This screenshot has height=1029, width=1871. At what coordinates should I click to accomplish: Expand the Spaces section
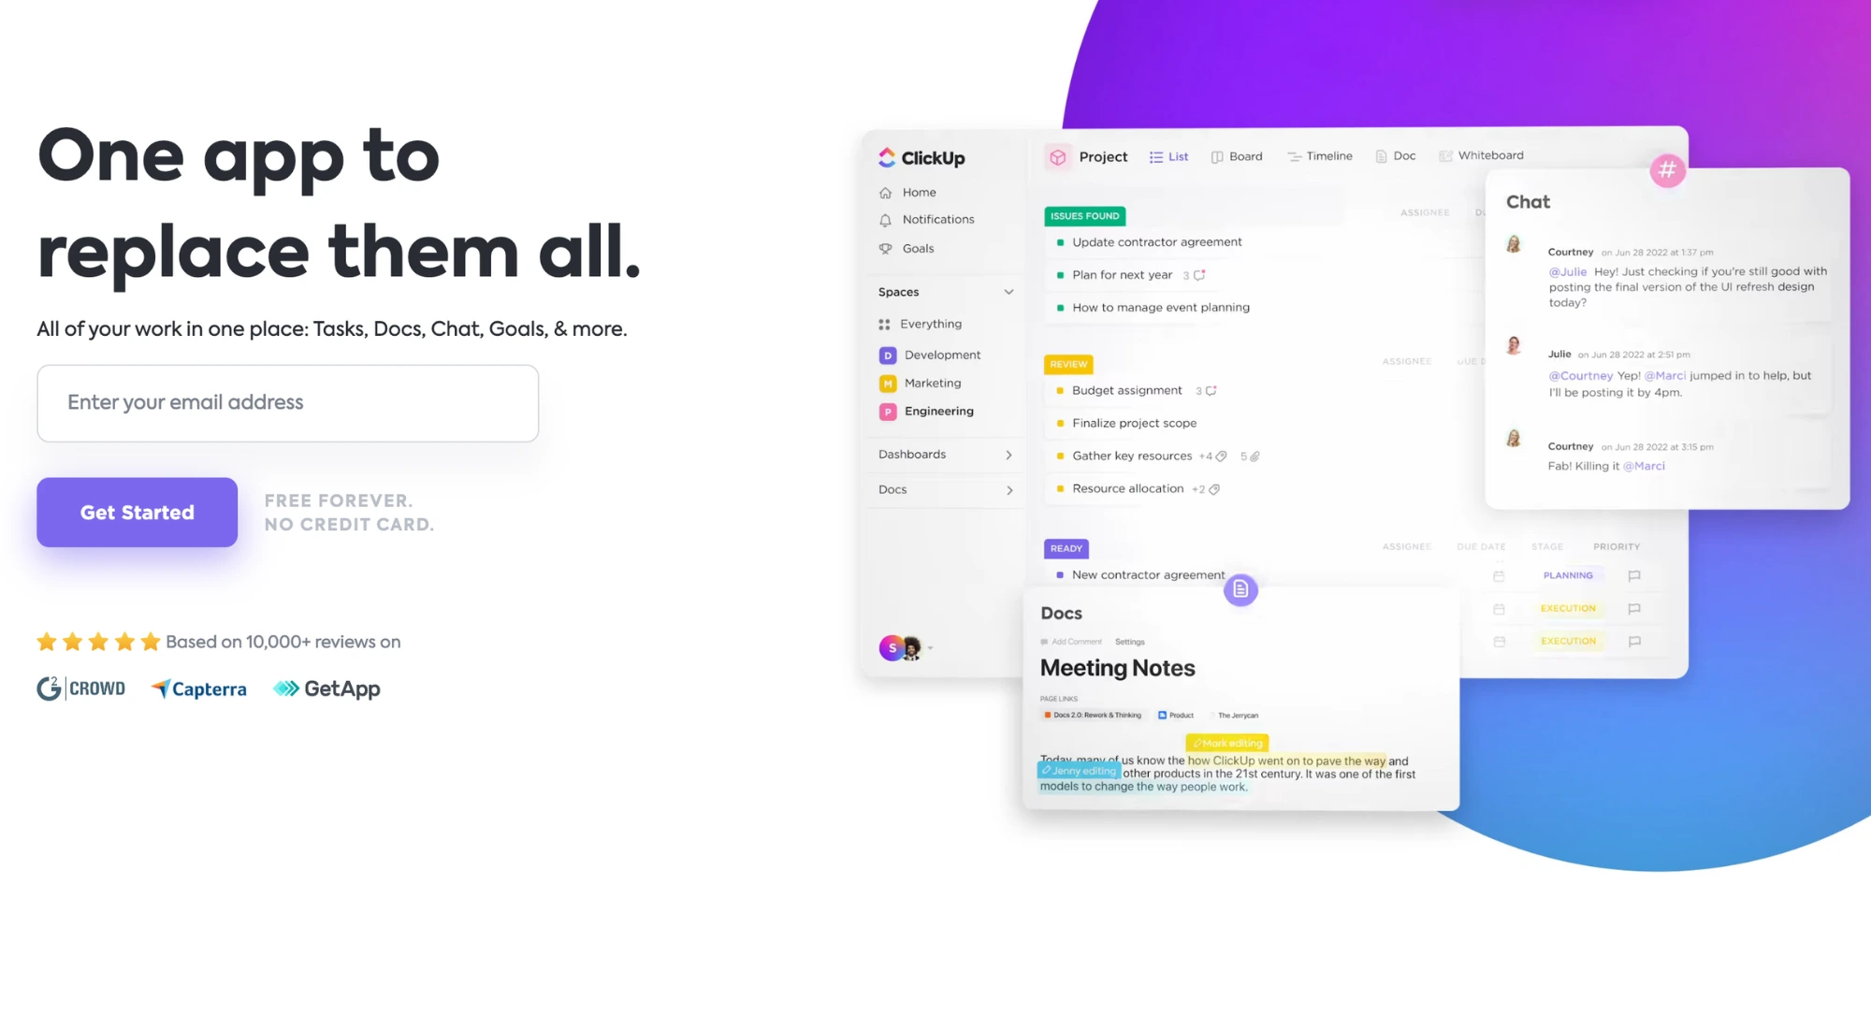point(1008,292)
